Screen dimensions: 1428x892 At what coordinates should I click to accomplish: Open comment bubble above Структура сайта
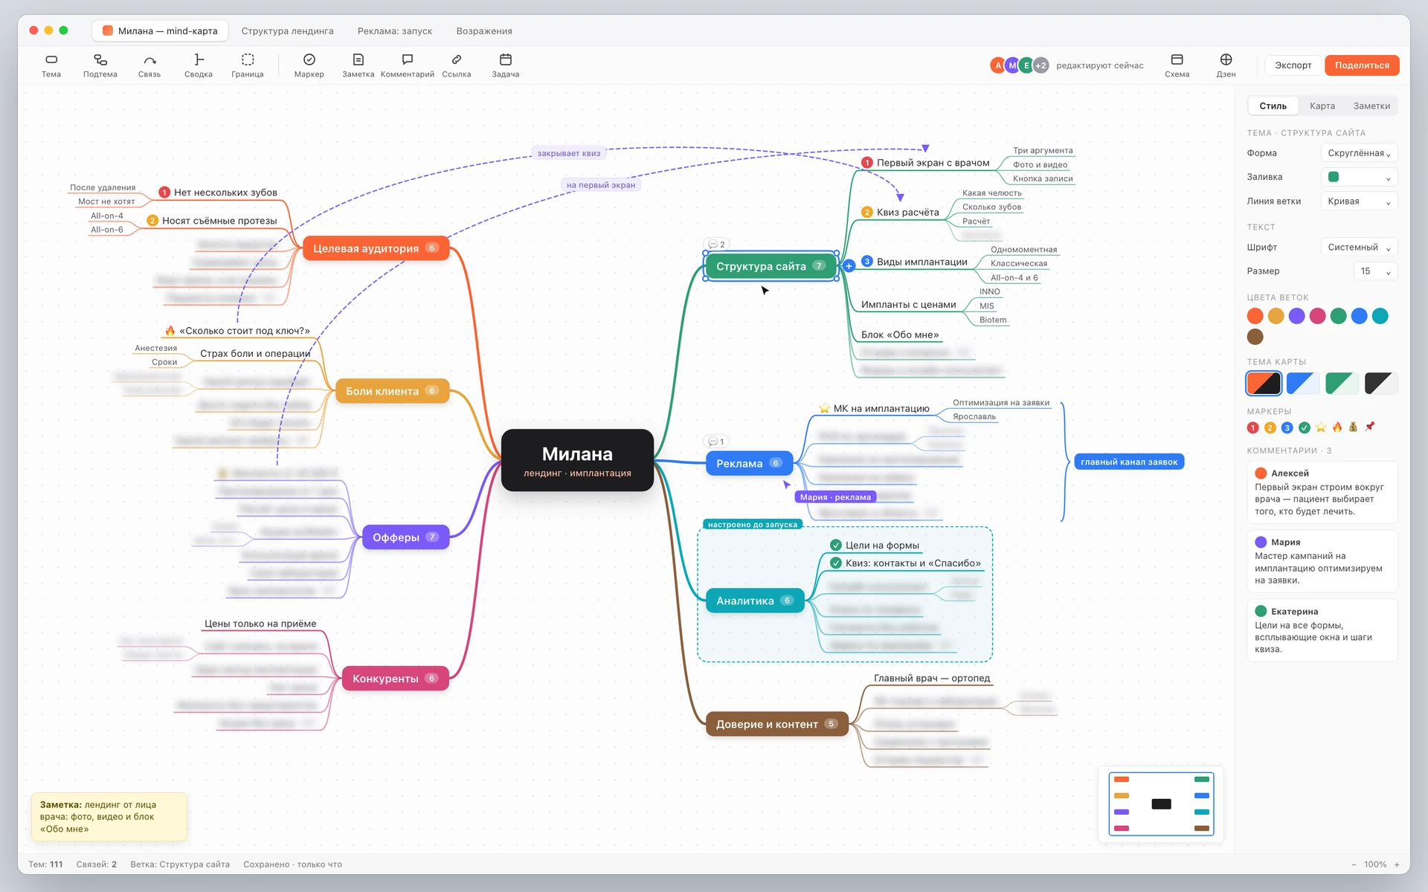(x=716, y=244)
